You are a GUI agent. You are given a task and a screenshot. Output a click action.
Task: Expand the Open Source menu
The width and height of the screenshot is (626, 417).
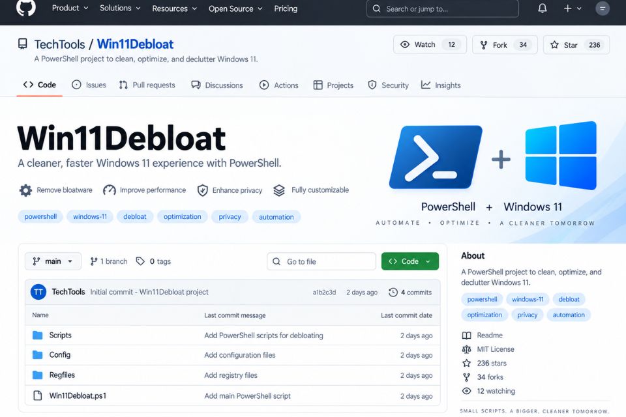coord(235,8)
